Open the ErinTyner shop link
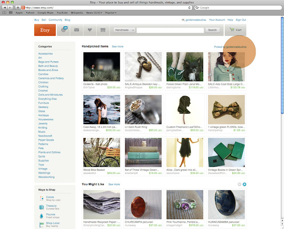This screenshot has height=229, width=284. (89, 87)
